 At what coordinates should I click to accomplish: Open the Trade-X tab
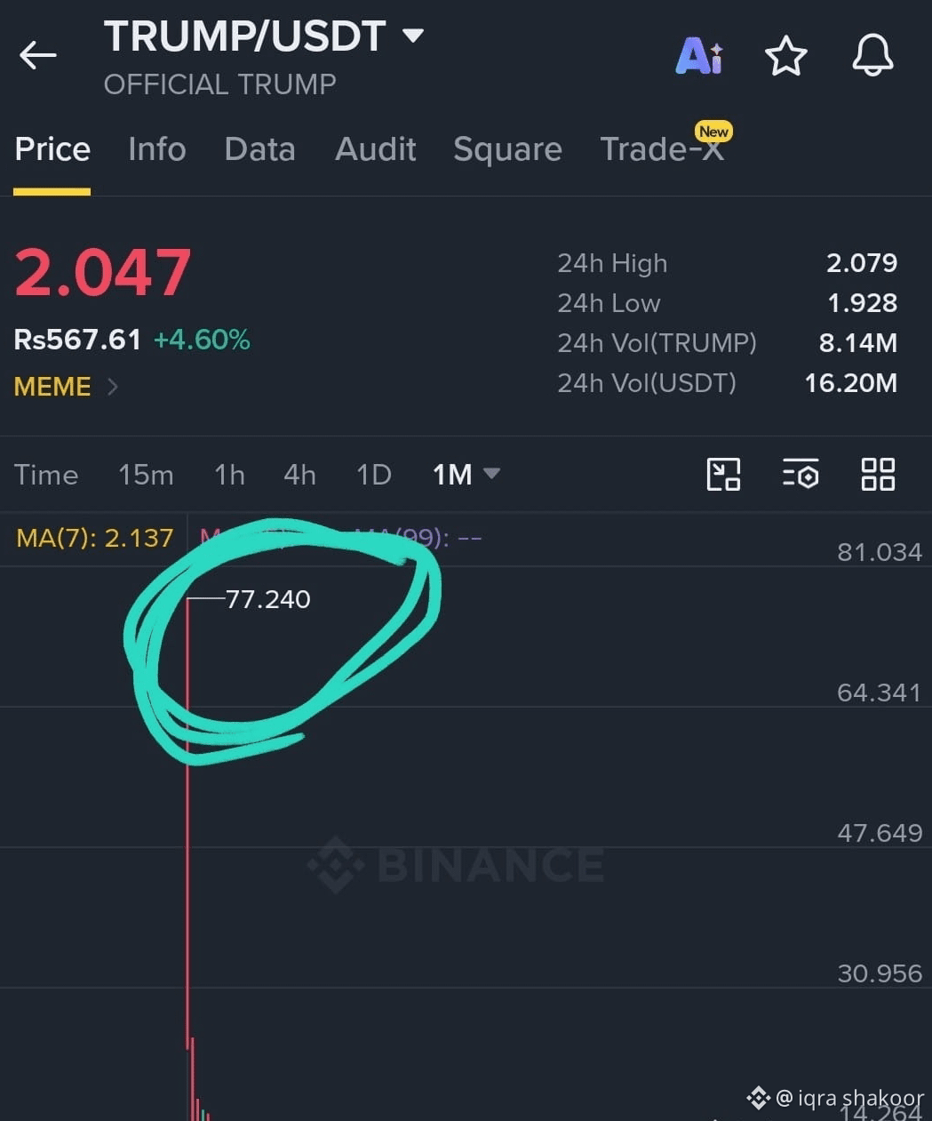click(662, 149)
